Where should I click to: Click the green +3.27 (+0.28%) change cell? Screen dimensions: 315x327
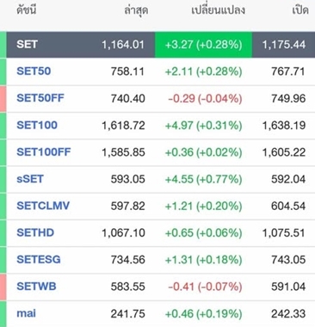point(203,45)
